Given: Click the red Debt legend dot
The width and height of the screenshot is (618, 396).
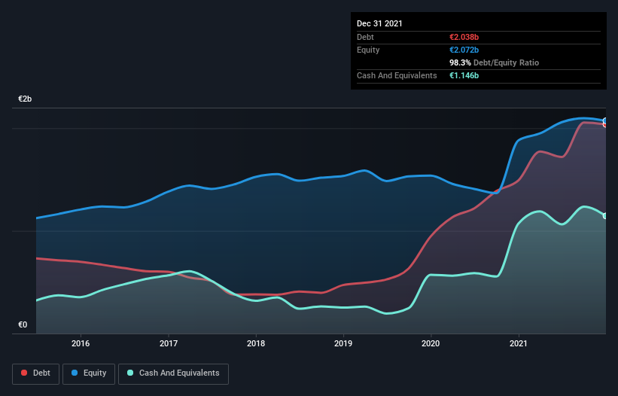Looking at the screenshot, I should tap(24, 373).
